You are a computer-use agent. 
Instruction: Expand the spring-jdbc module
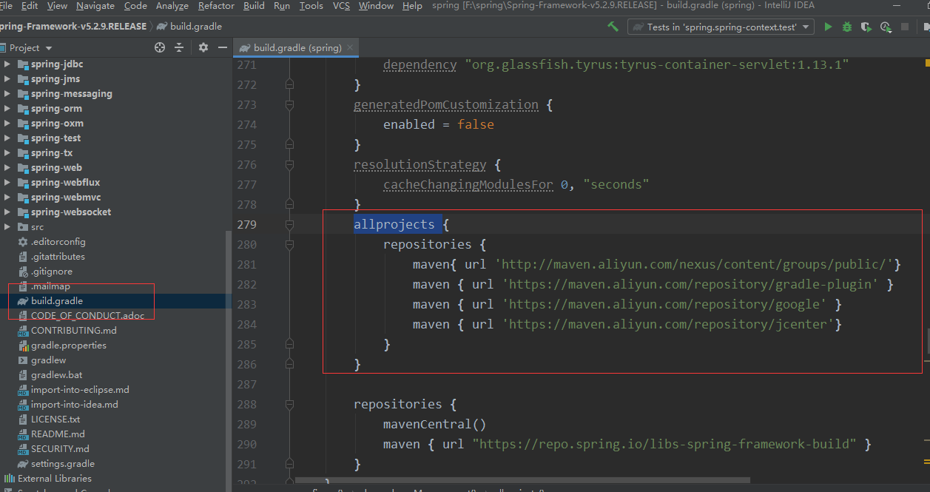pyautogui.click(x=8, y=64)
